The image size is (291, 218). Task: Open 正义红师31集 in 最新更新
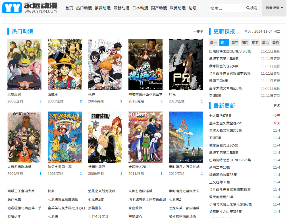[220, 182]
